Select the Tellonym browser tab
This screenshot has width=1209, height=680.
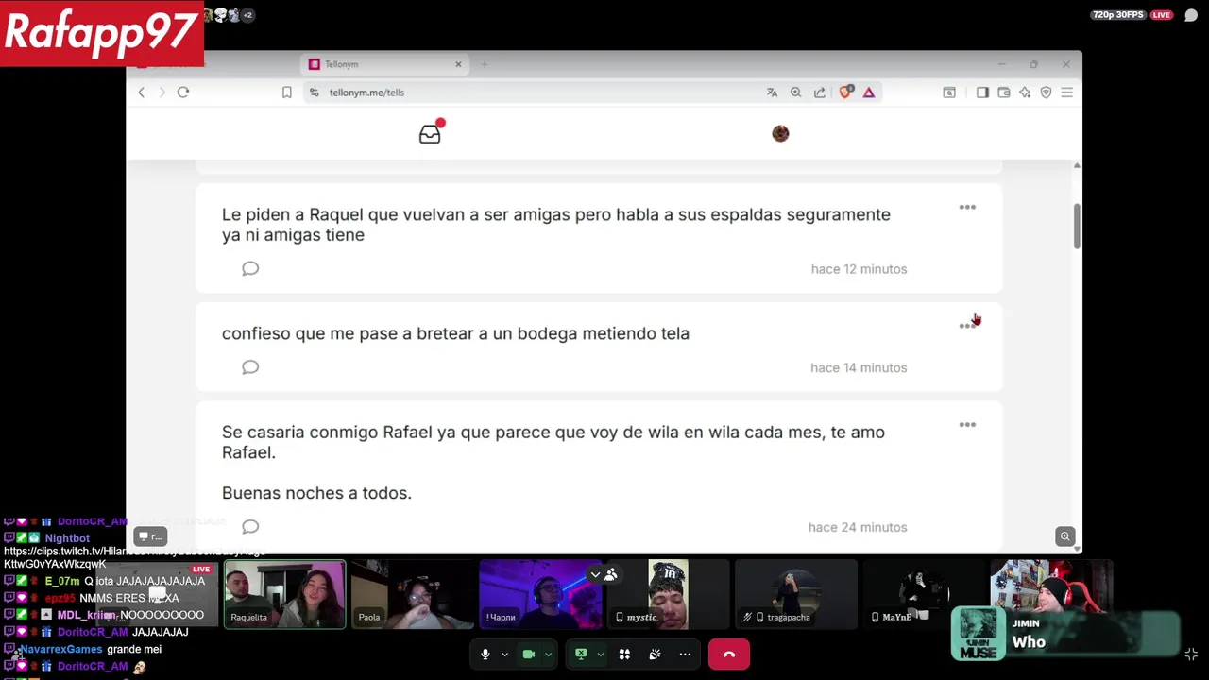point(385,64)
